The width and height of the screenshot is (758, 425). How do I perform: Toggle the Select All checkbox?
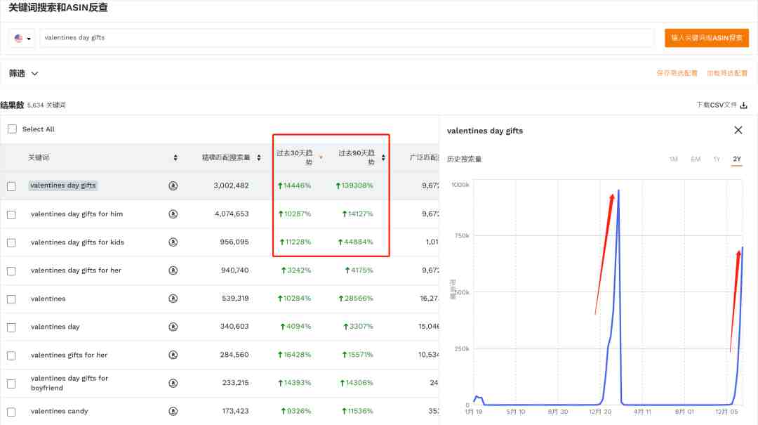coord(12,129)
